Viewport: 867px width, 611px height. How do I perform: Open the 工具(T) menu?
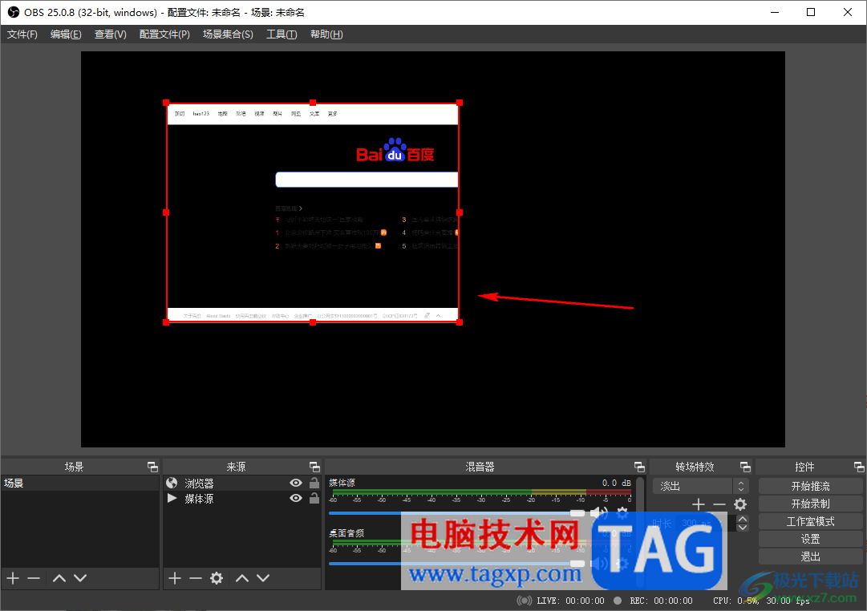click(282, 34)
